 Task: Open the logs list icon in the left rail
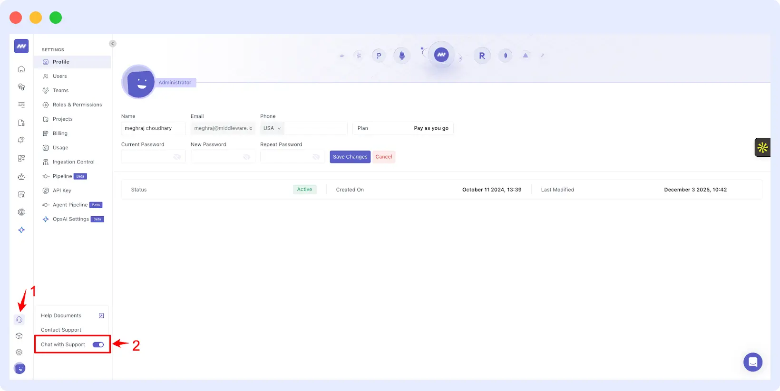(x=21, y=105)
